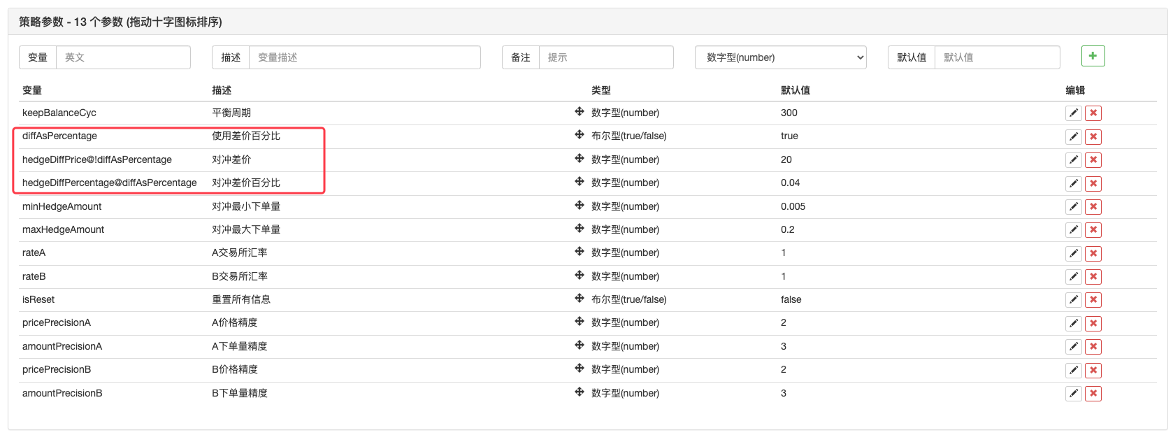Click the drag handle for rateB row
The width and height of the screenshot is (1173, 435).
click(580, 276)
